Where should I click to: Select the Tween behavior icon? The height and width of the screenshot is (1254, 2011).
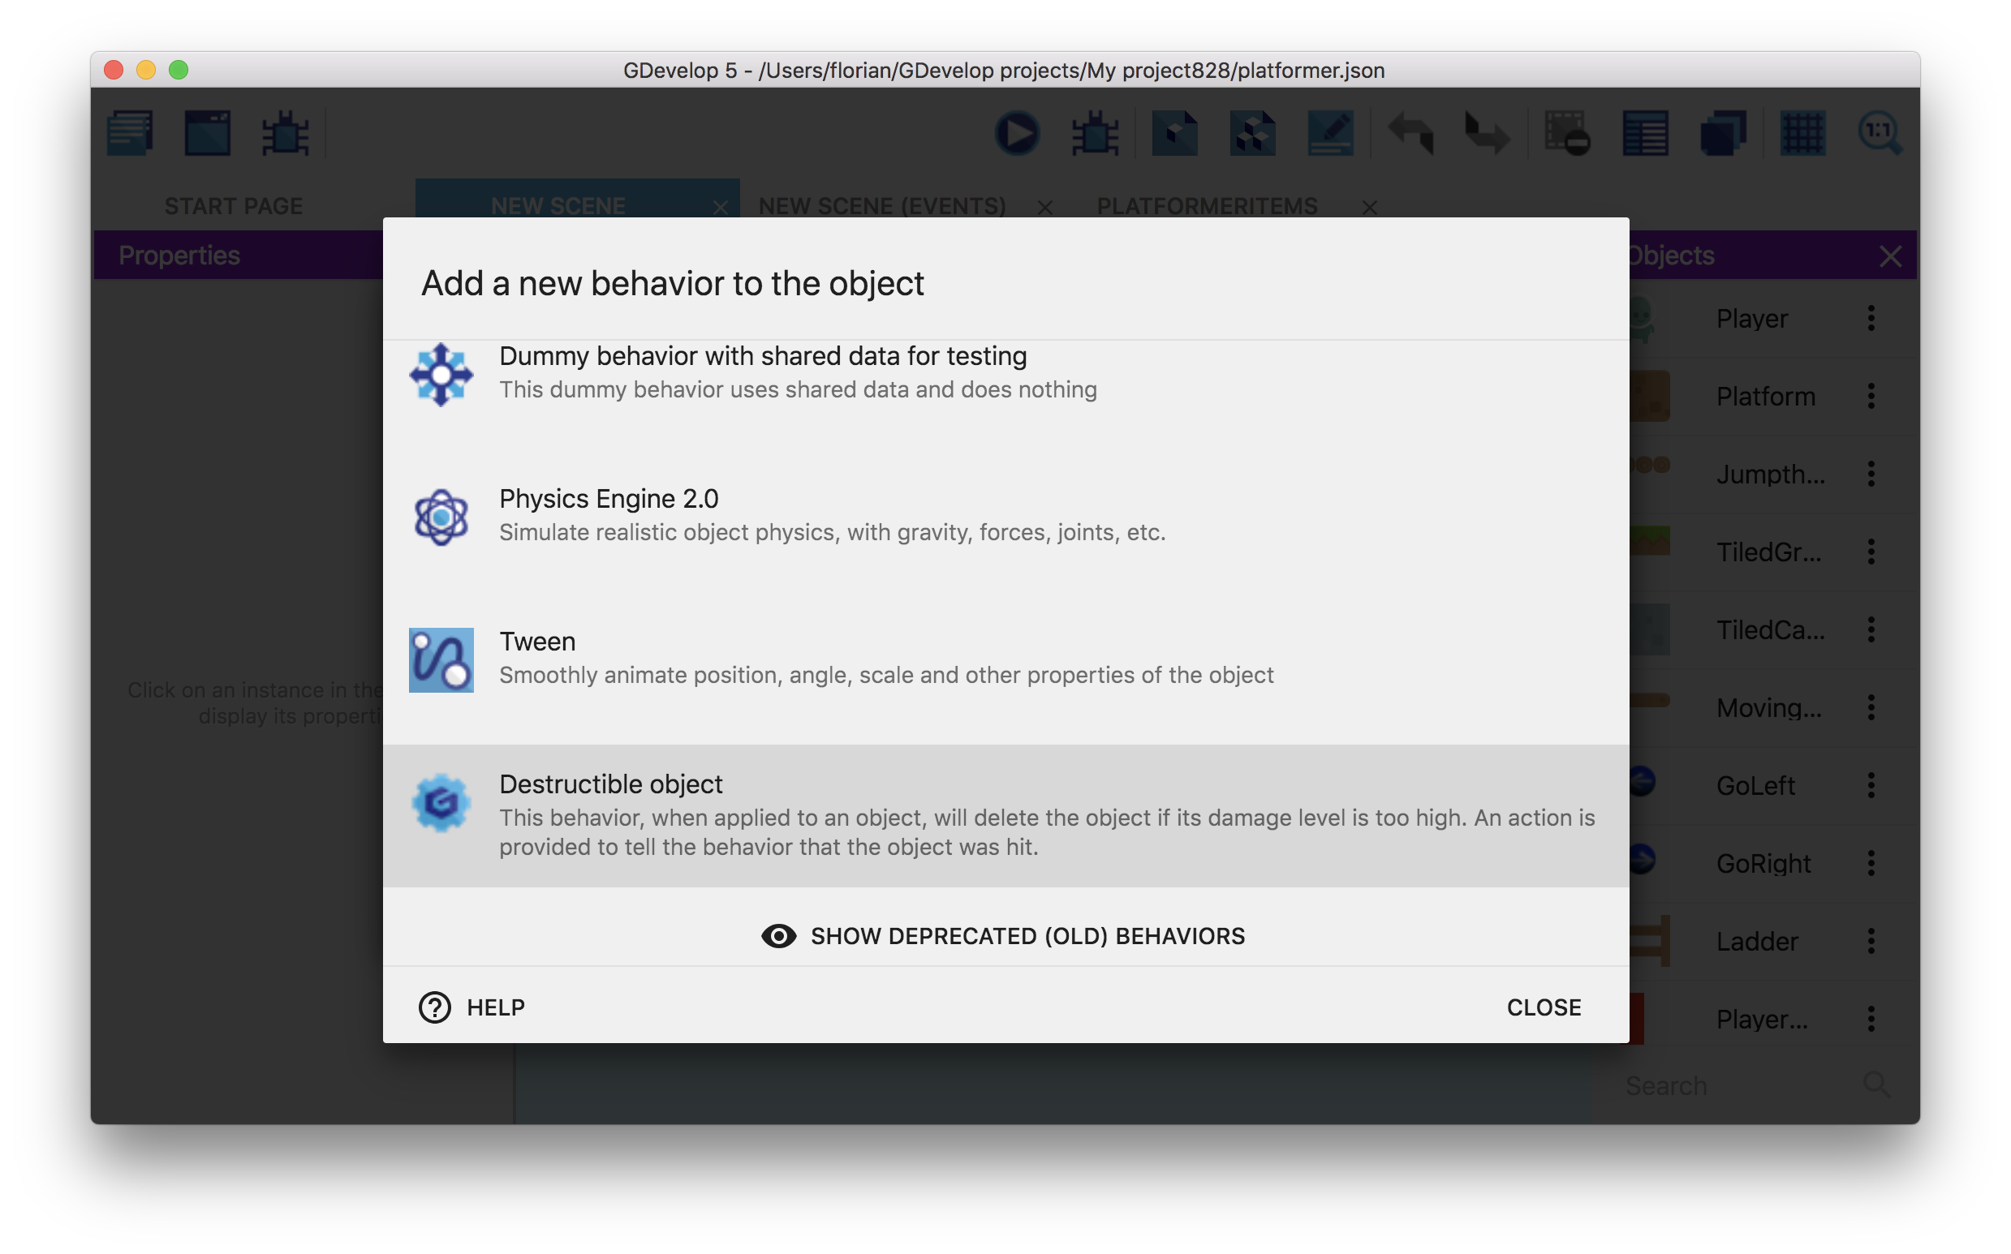pos(441,659)
